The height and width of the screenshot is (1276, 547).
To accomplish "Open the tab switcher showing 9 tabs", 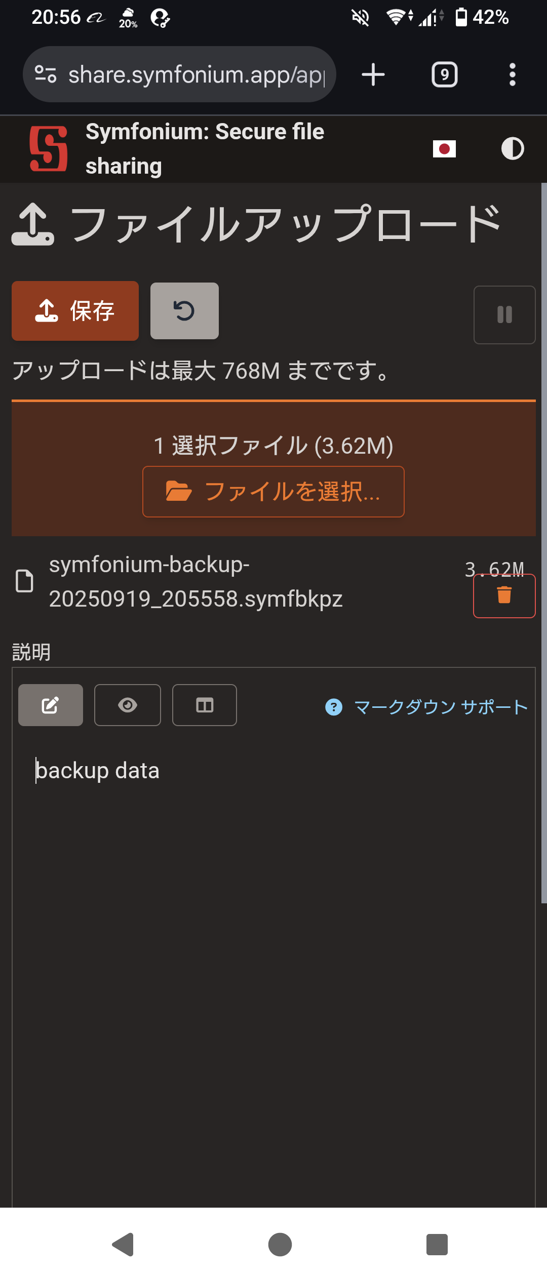I will (x=444, y=75).
